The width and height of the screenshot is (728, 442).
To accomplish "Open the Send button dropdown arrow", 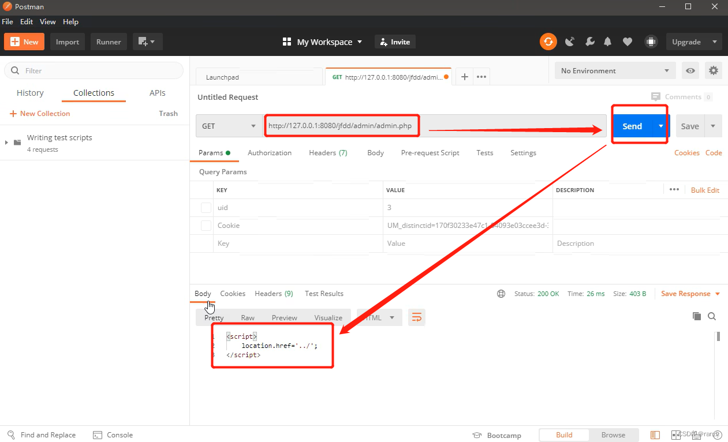I will pyautogui.click(x=660, y=126).
